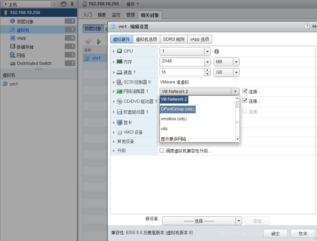This screenshot has width=317, height=241.
Task: Open the 摘要 tab
Action: click(x=102, y=15)
